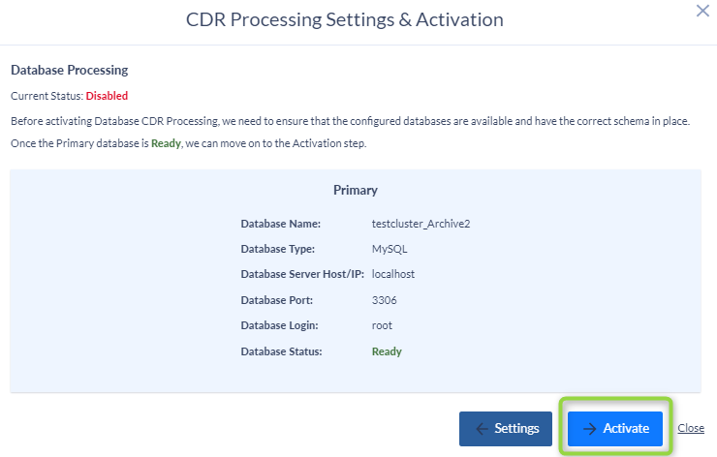Click the Primary section heading
Image resolution: width=717 pixels, height=457 pixels.
click(356, 191)
